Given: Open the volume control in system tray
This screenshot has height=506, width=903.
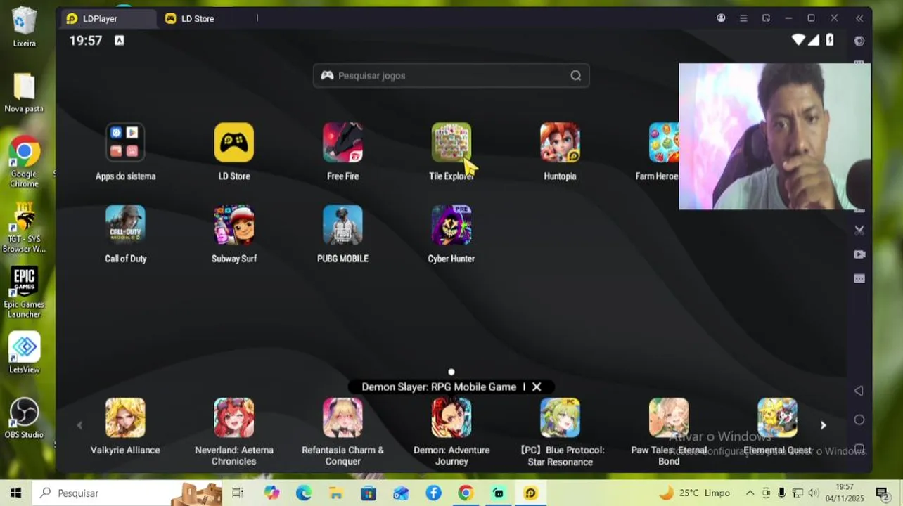Looking at the screenshot, I should click(814, 493).
